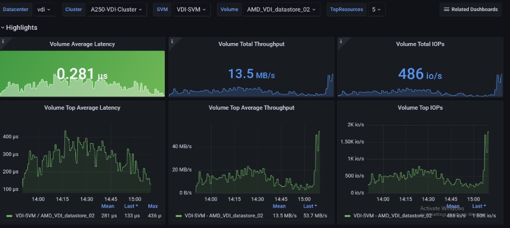Click the Cluster variable label
Image resolution: width=510 pixels, height=228 pixels.
click(74, 10)
